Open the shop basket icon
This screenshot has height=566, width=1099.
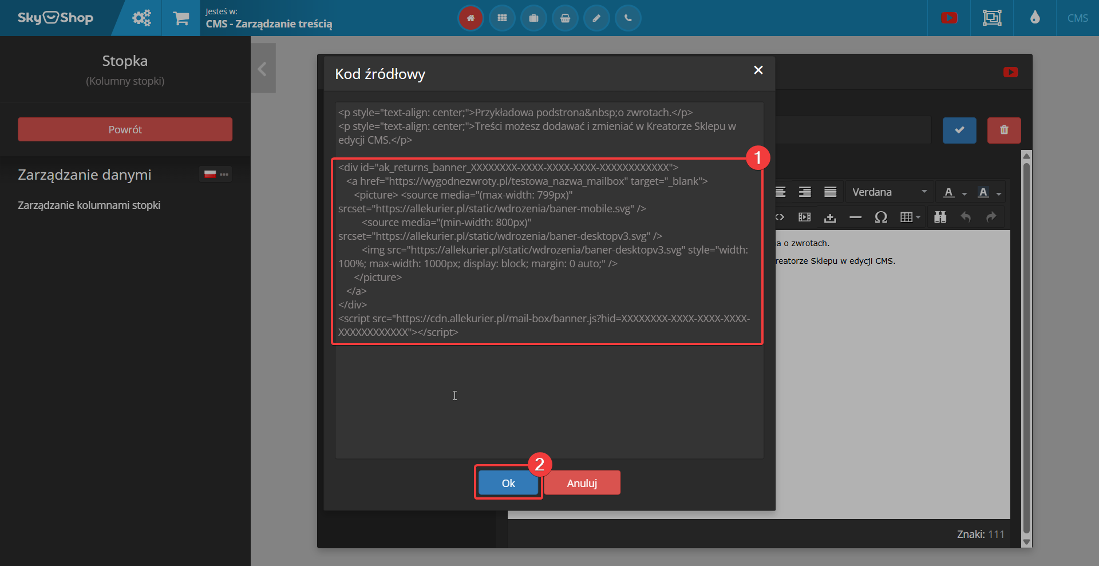(565, 18)
